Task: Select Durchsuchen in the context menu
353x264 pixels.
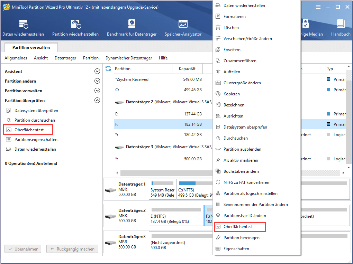Action: pos(235,138)
